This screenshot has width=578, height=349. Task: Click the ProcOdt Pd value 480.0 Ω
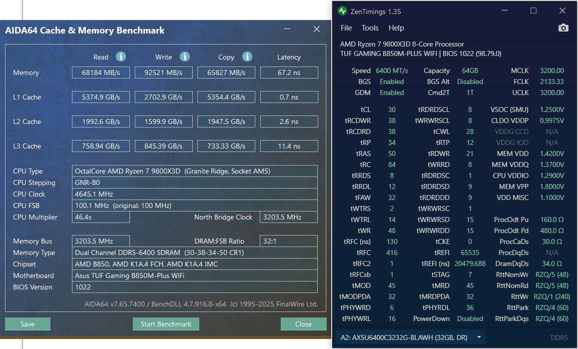point(552,230)
